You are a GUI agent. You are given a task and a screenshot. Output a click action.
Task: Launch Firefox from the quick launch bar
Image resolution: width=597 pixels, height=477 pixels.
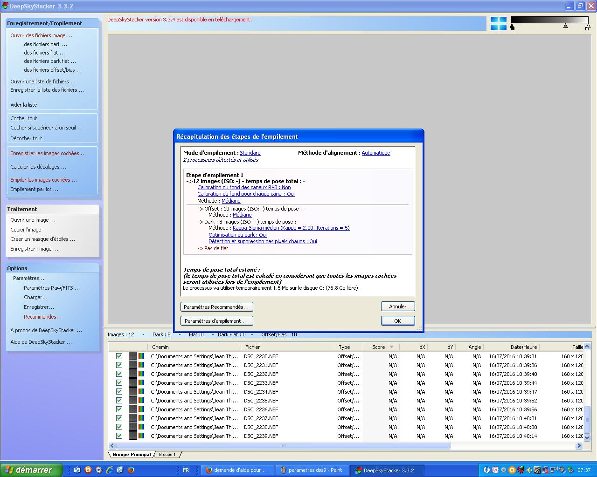131,470
